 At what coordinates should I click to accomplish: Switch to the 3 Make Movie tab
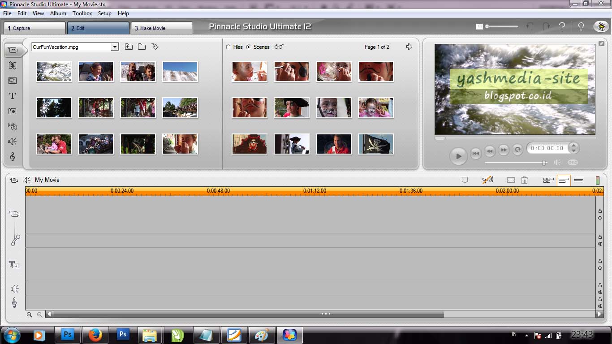[162, 28]
